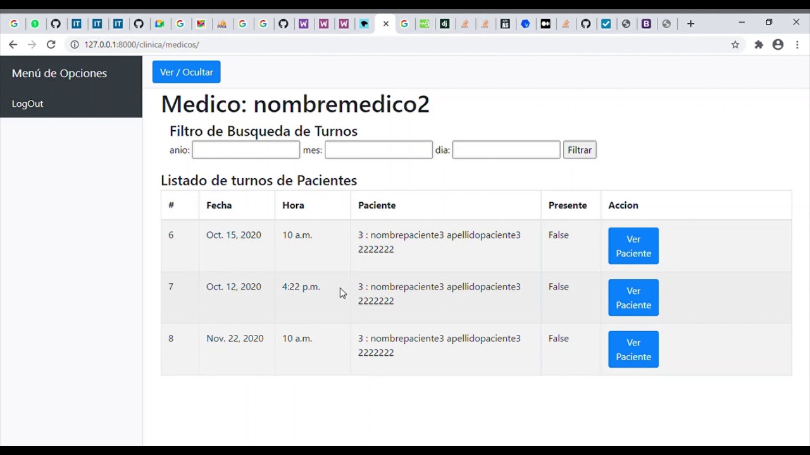
Task: Open the tab with the AS icon
Action: 505,24
